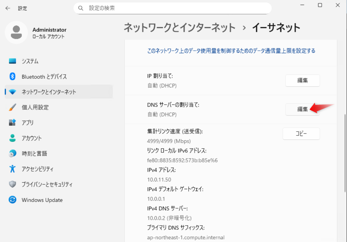
Task: Click the Apps icon in sidebar
Action: pos(12,123)
